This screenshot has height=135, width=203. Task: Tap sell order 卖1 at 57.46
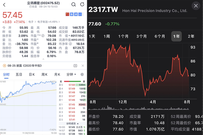tap(72, 100)
